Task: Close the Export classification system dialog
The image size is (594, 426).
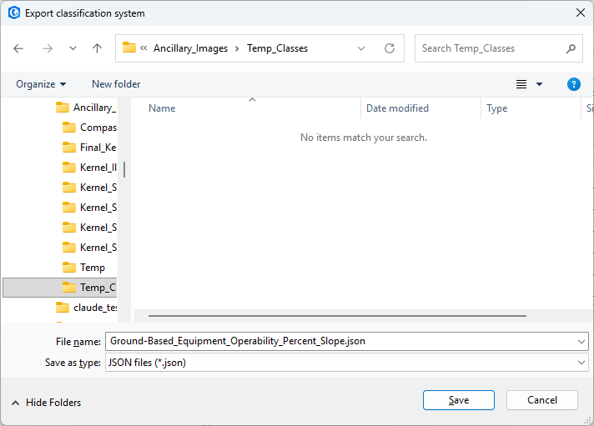Action: [x=581, y=13]
